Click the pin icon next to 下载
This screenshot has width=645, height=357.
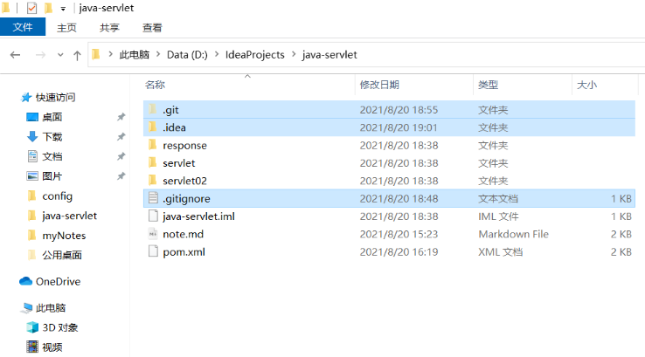pos(121,137)
